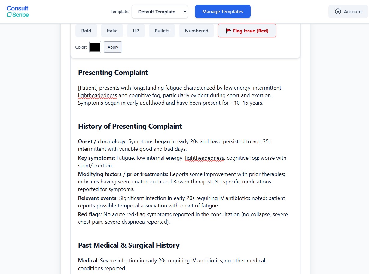
Task: Insert a bulleted list
Action: [162, 30]
